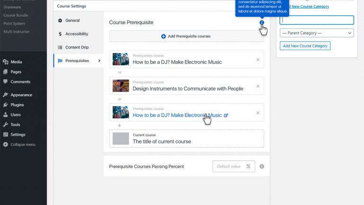
Task: Click plus icon in Add Prerequisite courses
Action: pos(164,36)
